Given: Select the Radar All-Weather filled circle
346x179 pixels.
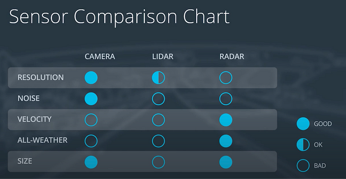Looking at the screenshot, I should 226,141.
